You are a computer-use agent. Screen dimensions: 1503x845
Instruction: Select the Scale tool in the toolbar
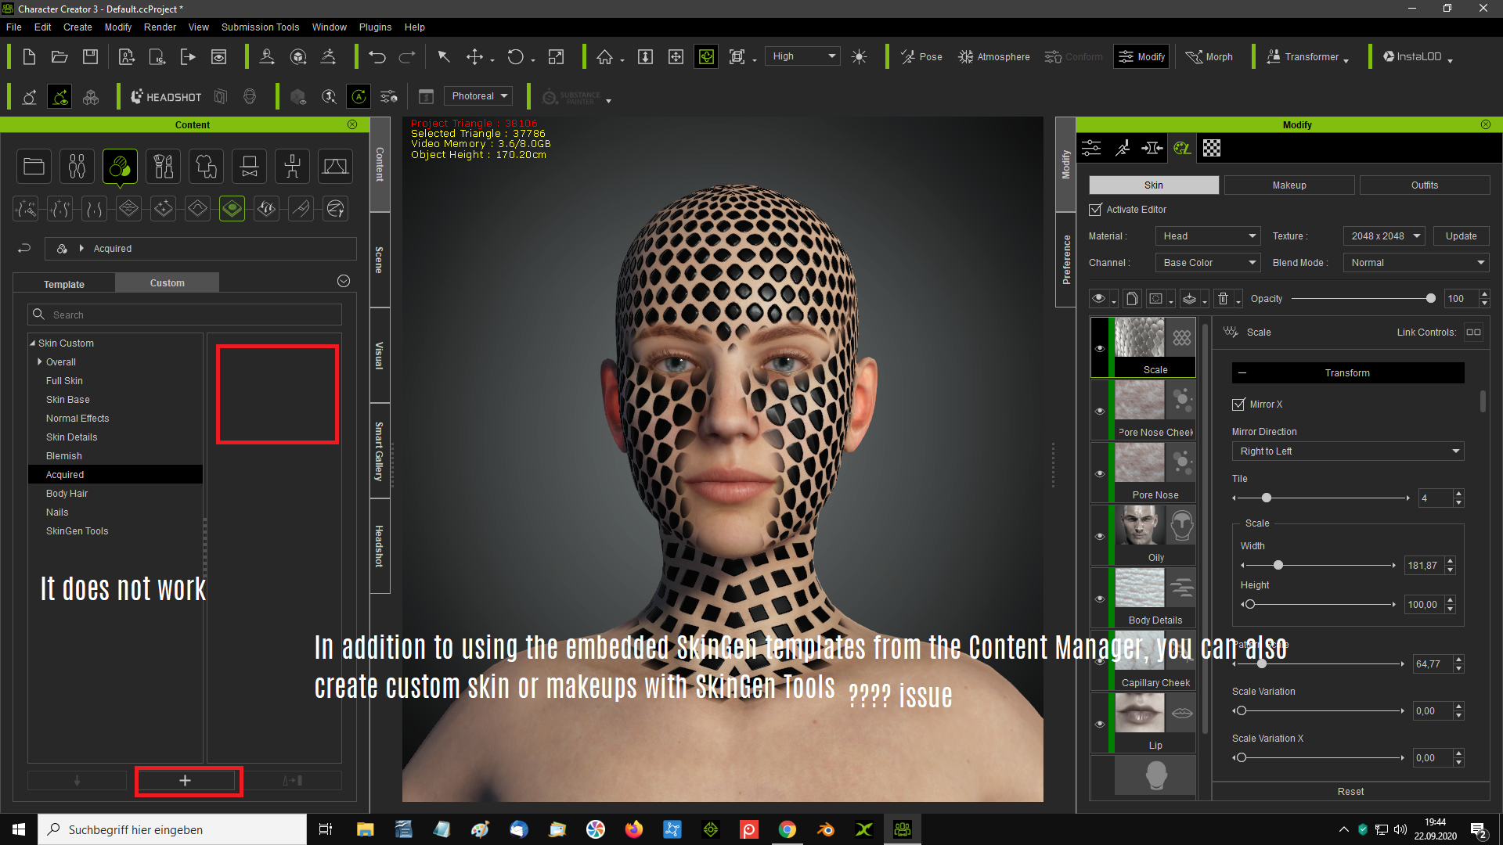point(556,56)
